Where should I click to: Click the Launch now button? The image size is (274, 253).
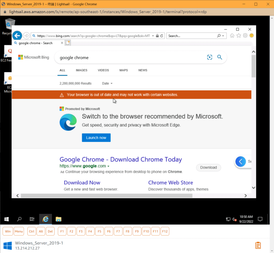[x=96, y=138]
